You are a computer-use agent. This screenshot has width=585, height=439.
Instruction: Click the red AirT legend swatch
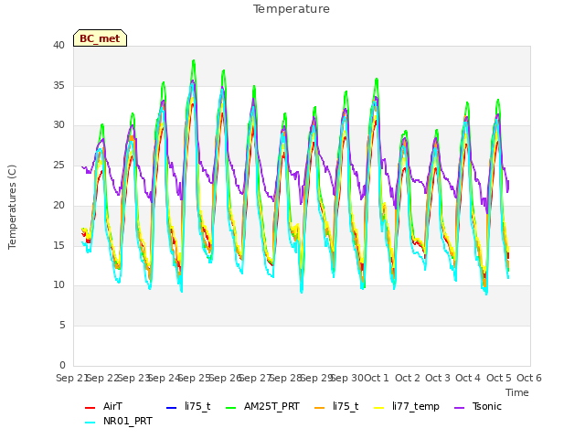[x=90, y=408]
